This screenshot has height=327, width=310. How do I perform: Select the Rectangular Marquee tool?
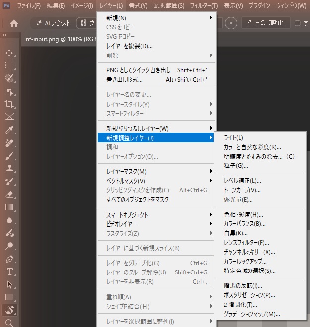pyautogui.click(x=9, y=65)
